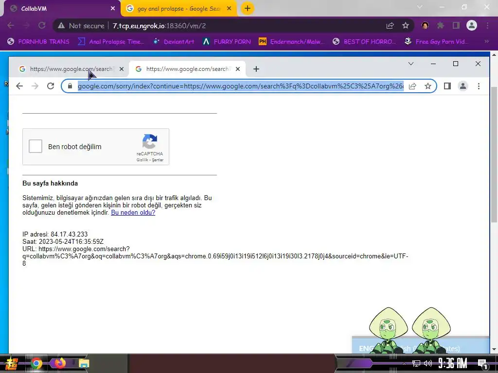Reload the outer CollabVM page
Viewport: 498px width, 373px height.
[42, 26]
